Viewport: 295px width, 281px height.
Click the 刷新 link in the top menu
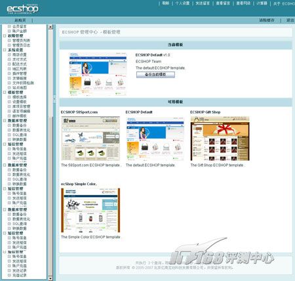point(166,3)
